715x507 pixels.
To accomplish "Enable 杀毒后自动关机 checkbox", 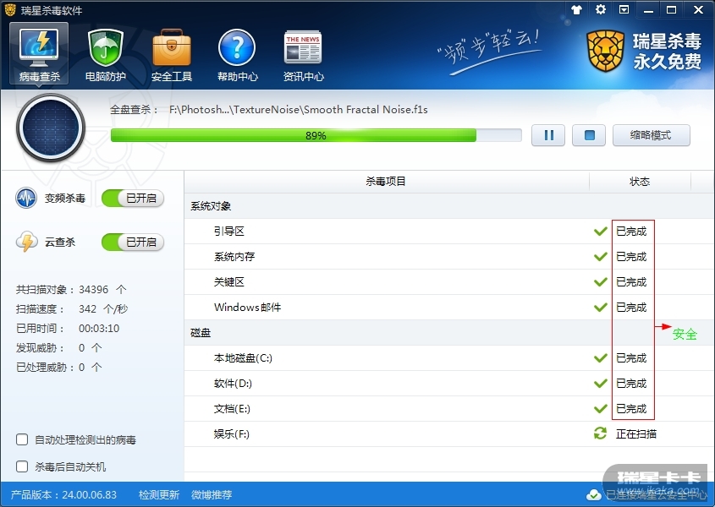I will [22, 466].
